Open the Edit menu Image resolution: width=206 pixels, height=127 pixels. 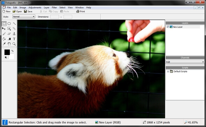point(15,7)
